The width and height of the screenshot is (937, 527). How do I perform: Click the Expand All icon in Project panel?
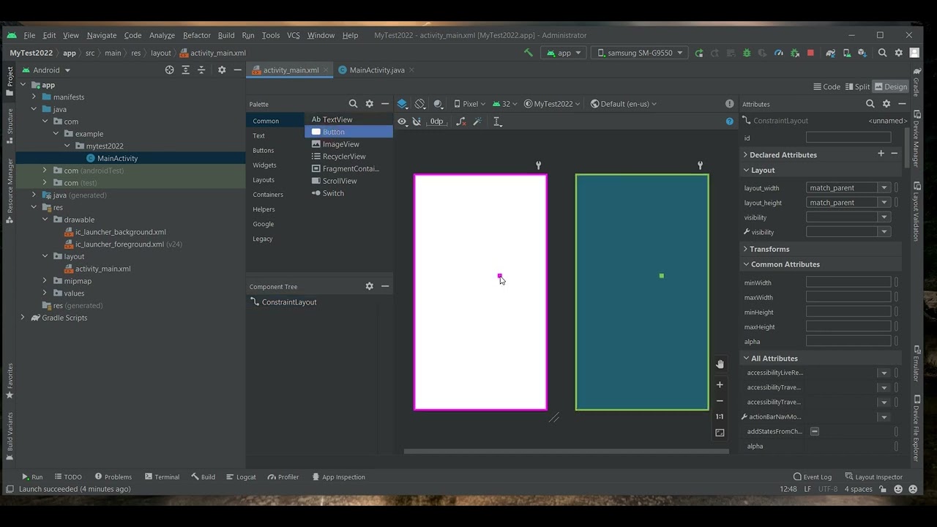point(185,70)
